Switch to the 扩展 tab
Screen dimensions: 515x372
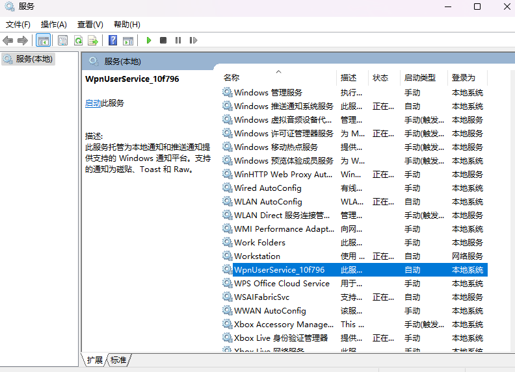(x=95, y=360)
